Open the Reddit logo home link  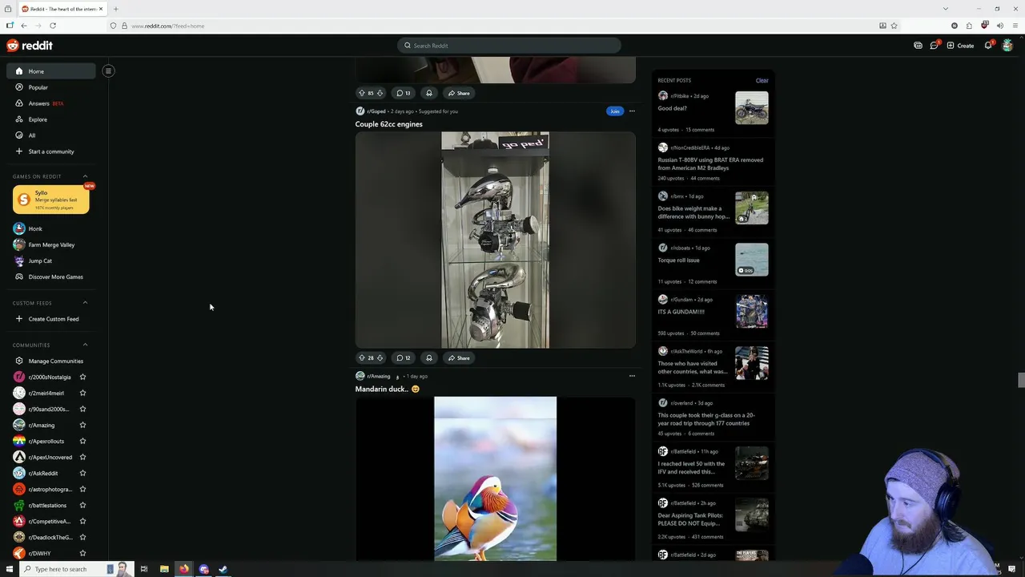click(x=30, y=46)
